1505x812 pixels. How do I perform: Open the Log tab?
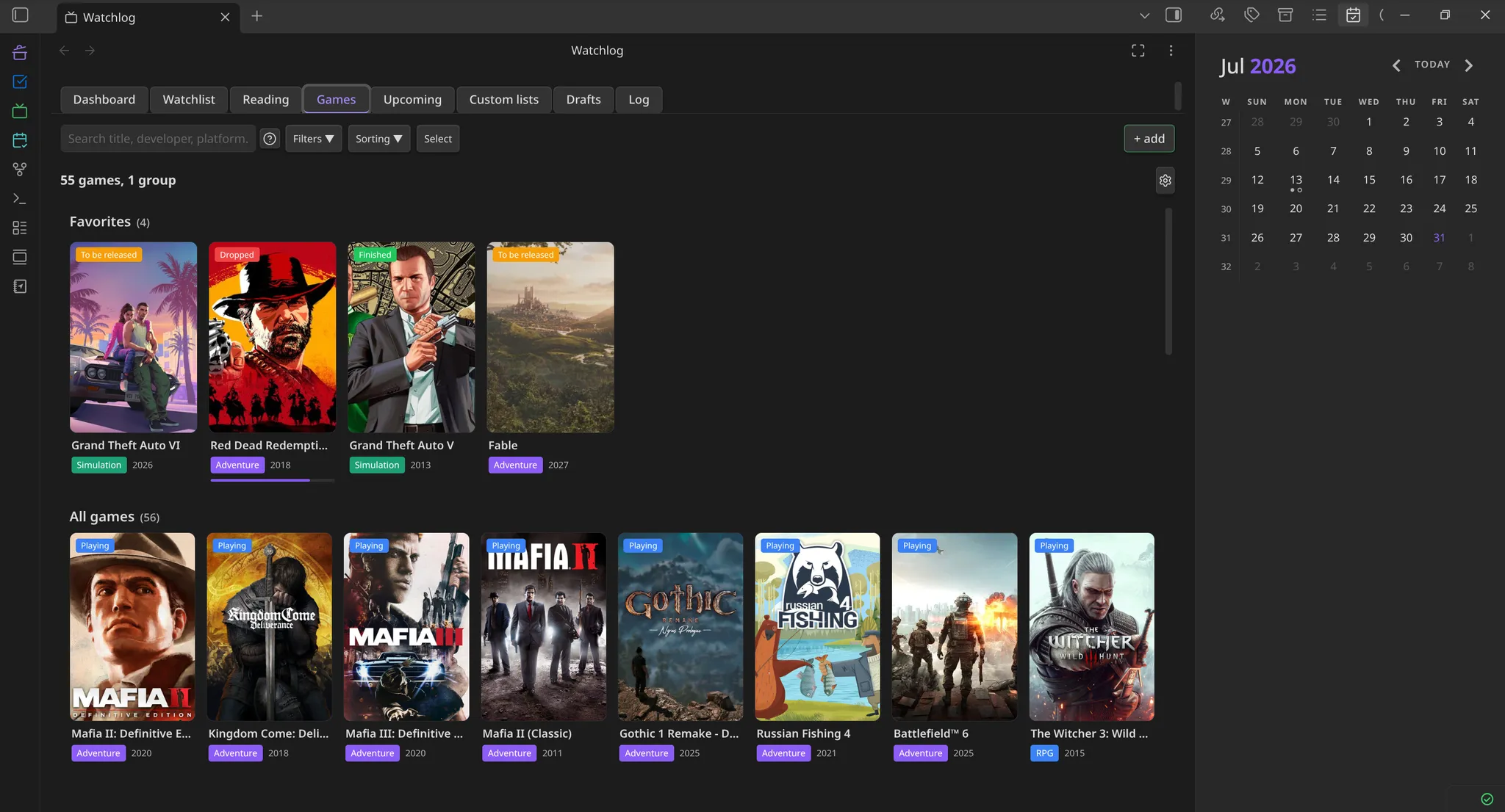[639, 100]
